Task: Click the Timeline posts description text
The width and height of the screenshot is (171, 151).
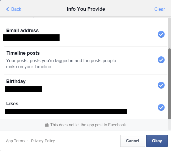Action: point(61,64)
